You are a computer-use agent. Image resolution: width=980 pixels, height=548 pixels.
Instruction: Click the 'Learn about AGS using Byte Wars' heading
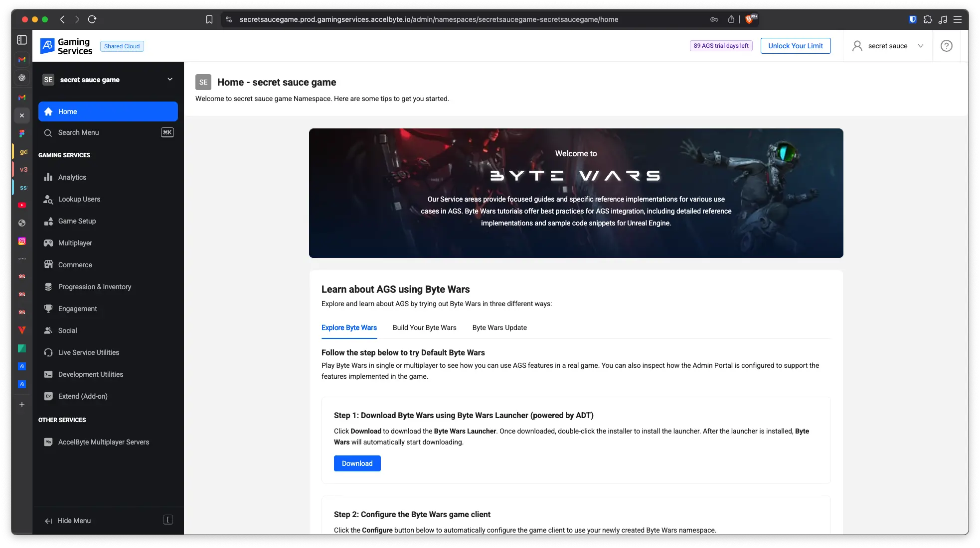click(395, 289)
